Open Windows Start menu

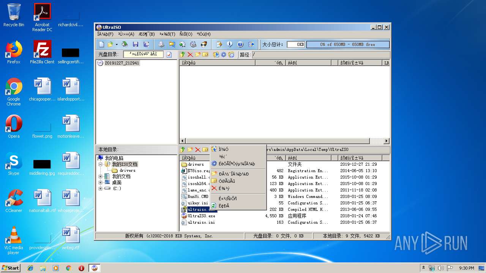11,268
